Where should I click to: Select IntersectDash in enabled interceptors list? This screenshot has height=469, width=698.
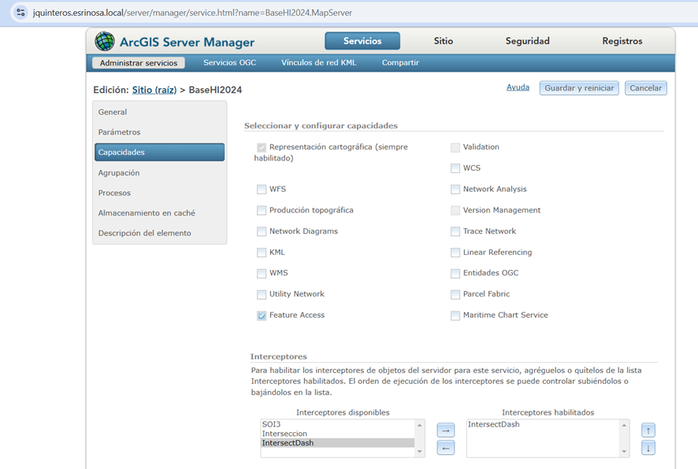543,424
